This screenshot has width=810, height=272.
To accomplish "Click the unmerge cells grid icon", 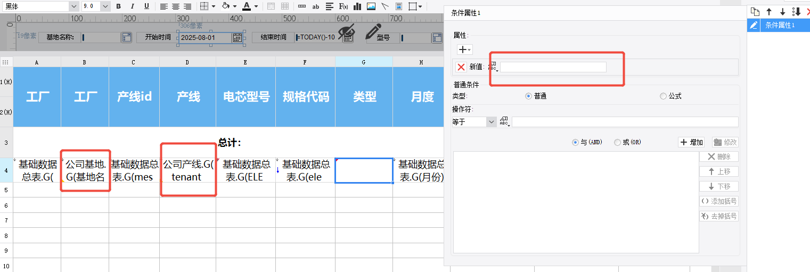I will [285, 6].
